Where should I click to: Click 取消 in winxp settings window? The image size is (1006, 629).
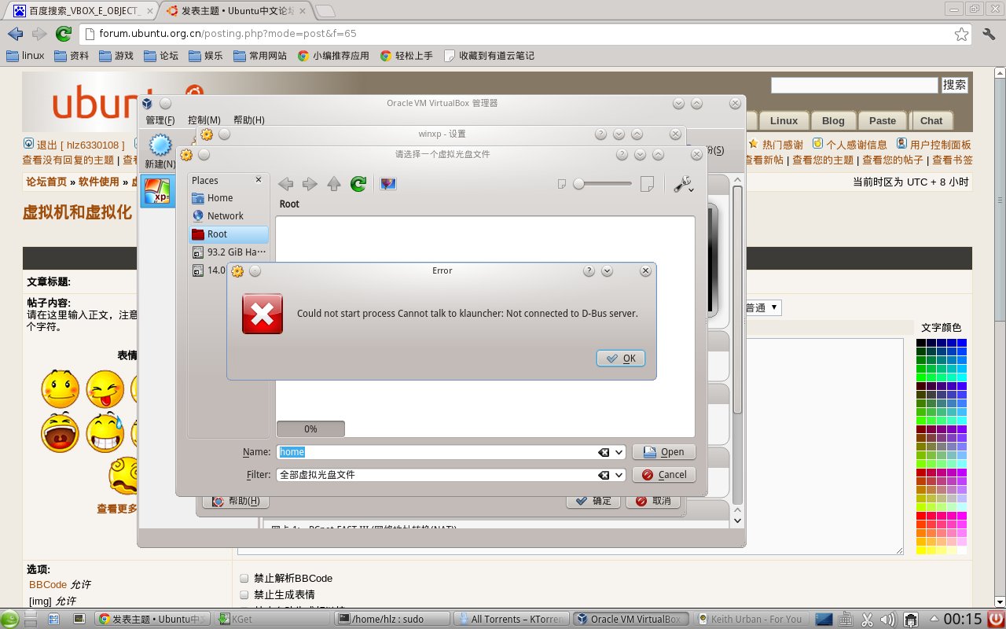[x=653, y=501]
